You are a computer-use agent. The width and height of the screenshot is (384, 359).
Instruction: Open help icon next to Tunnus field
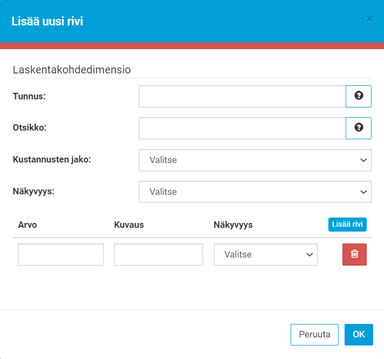point(358,96)
